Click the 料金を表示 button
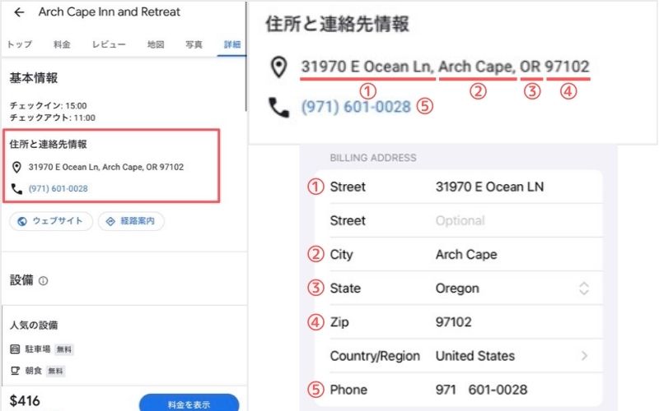 [x=189, y=403]
